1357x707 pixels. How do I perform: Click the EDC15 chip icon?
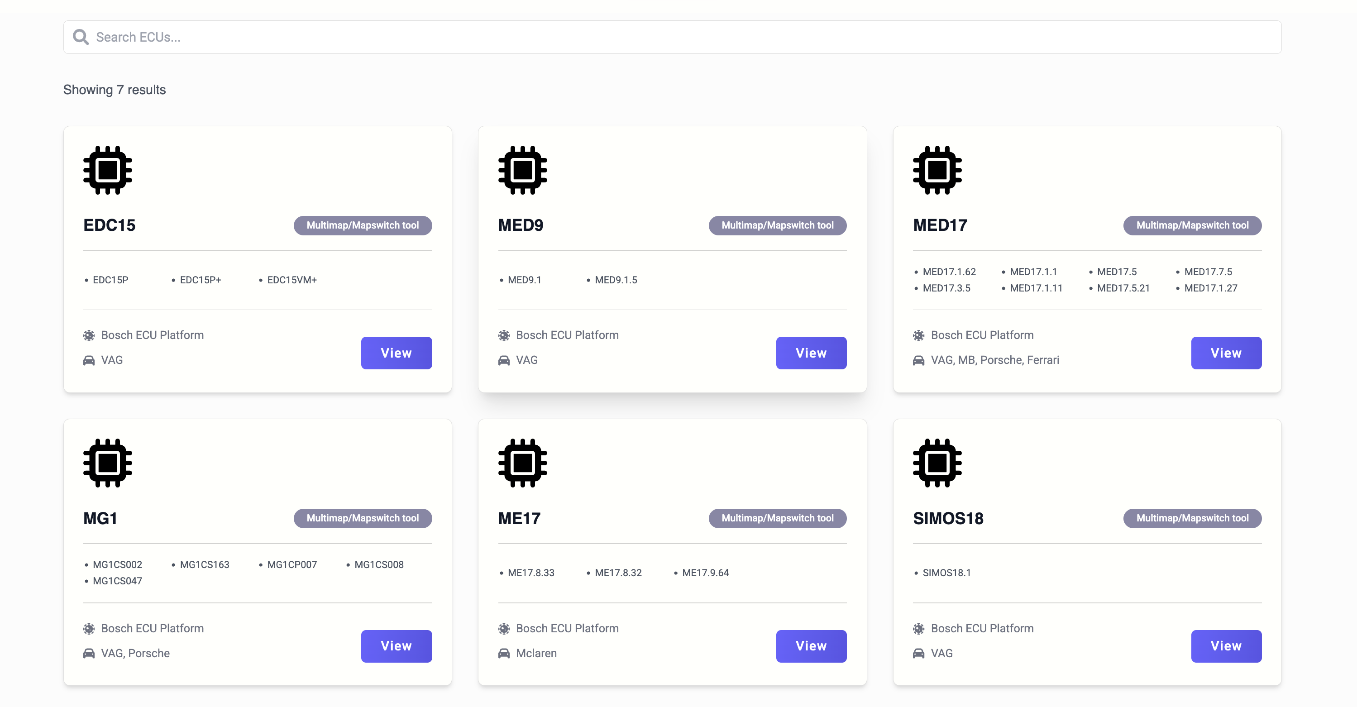pyautogui.click(x=107, y=170)
